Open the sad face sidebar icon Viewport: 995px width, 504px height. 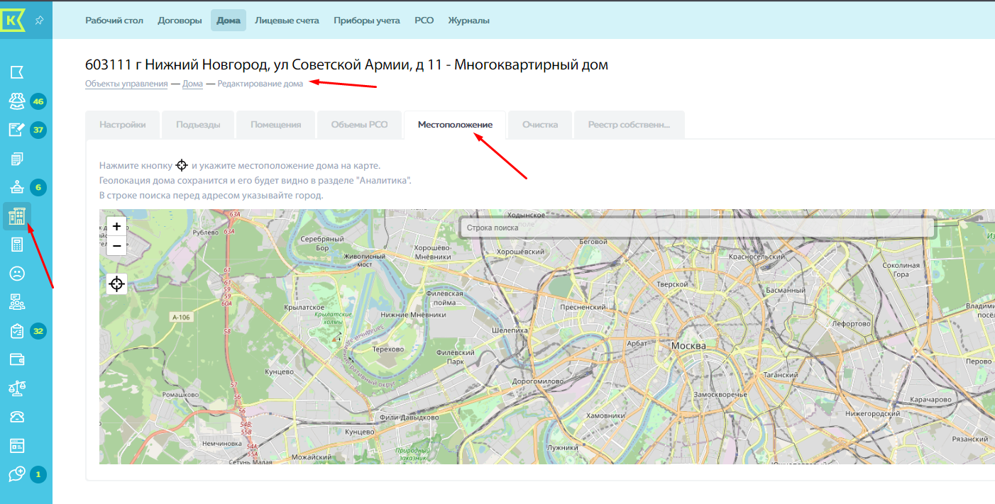tap(17, 274)
